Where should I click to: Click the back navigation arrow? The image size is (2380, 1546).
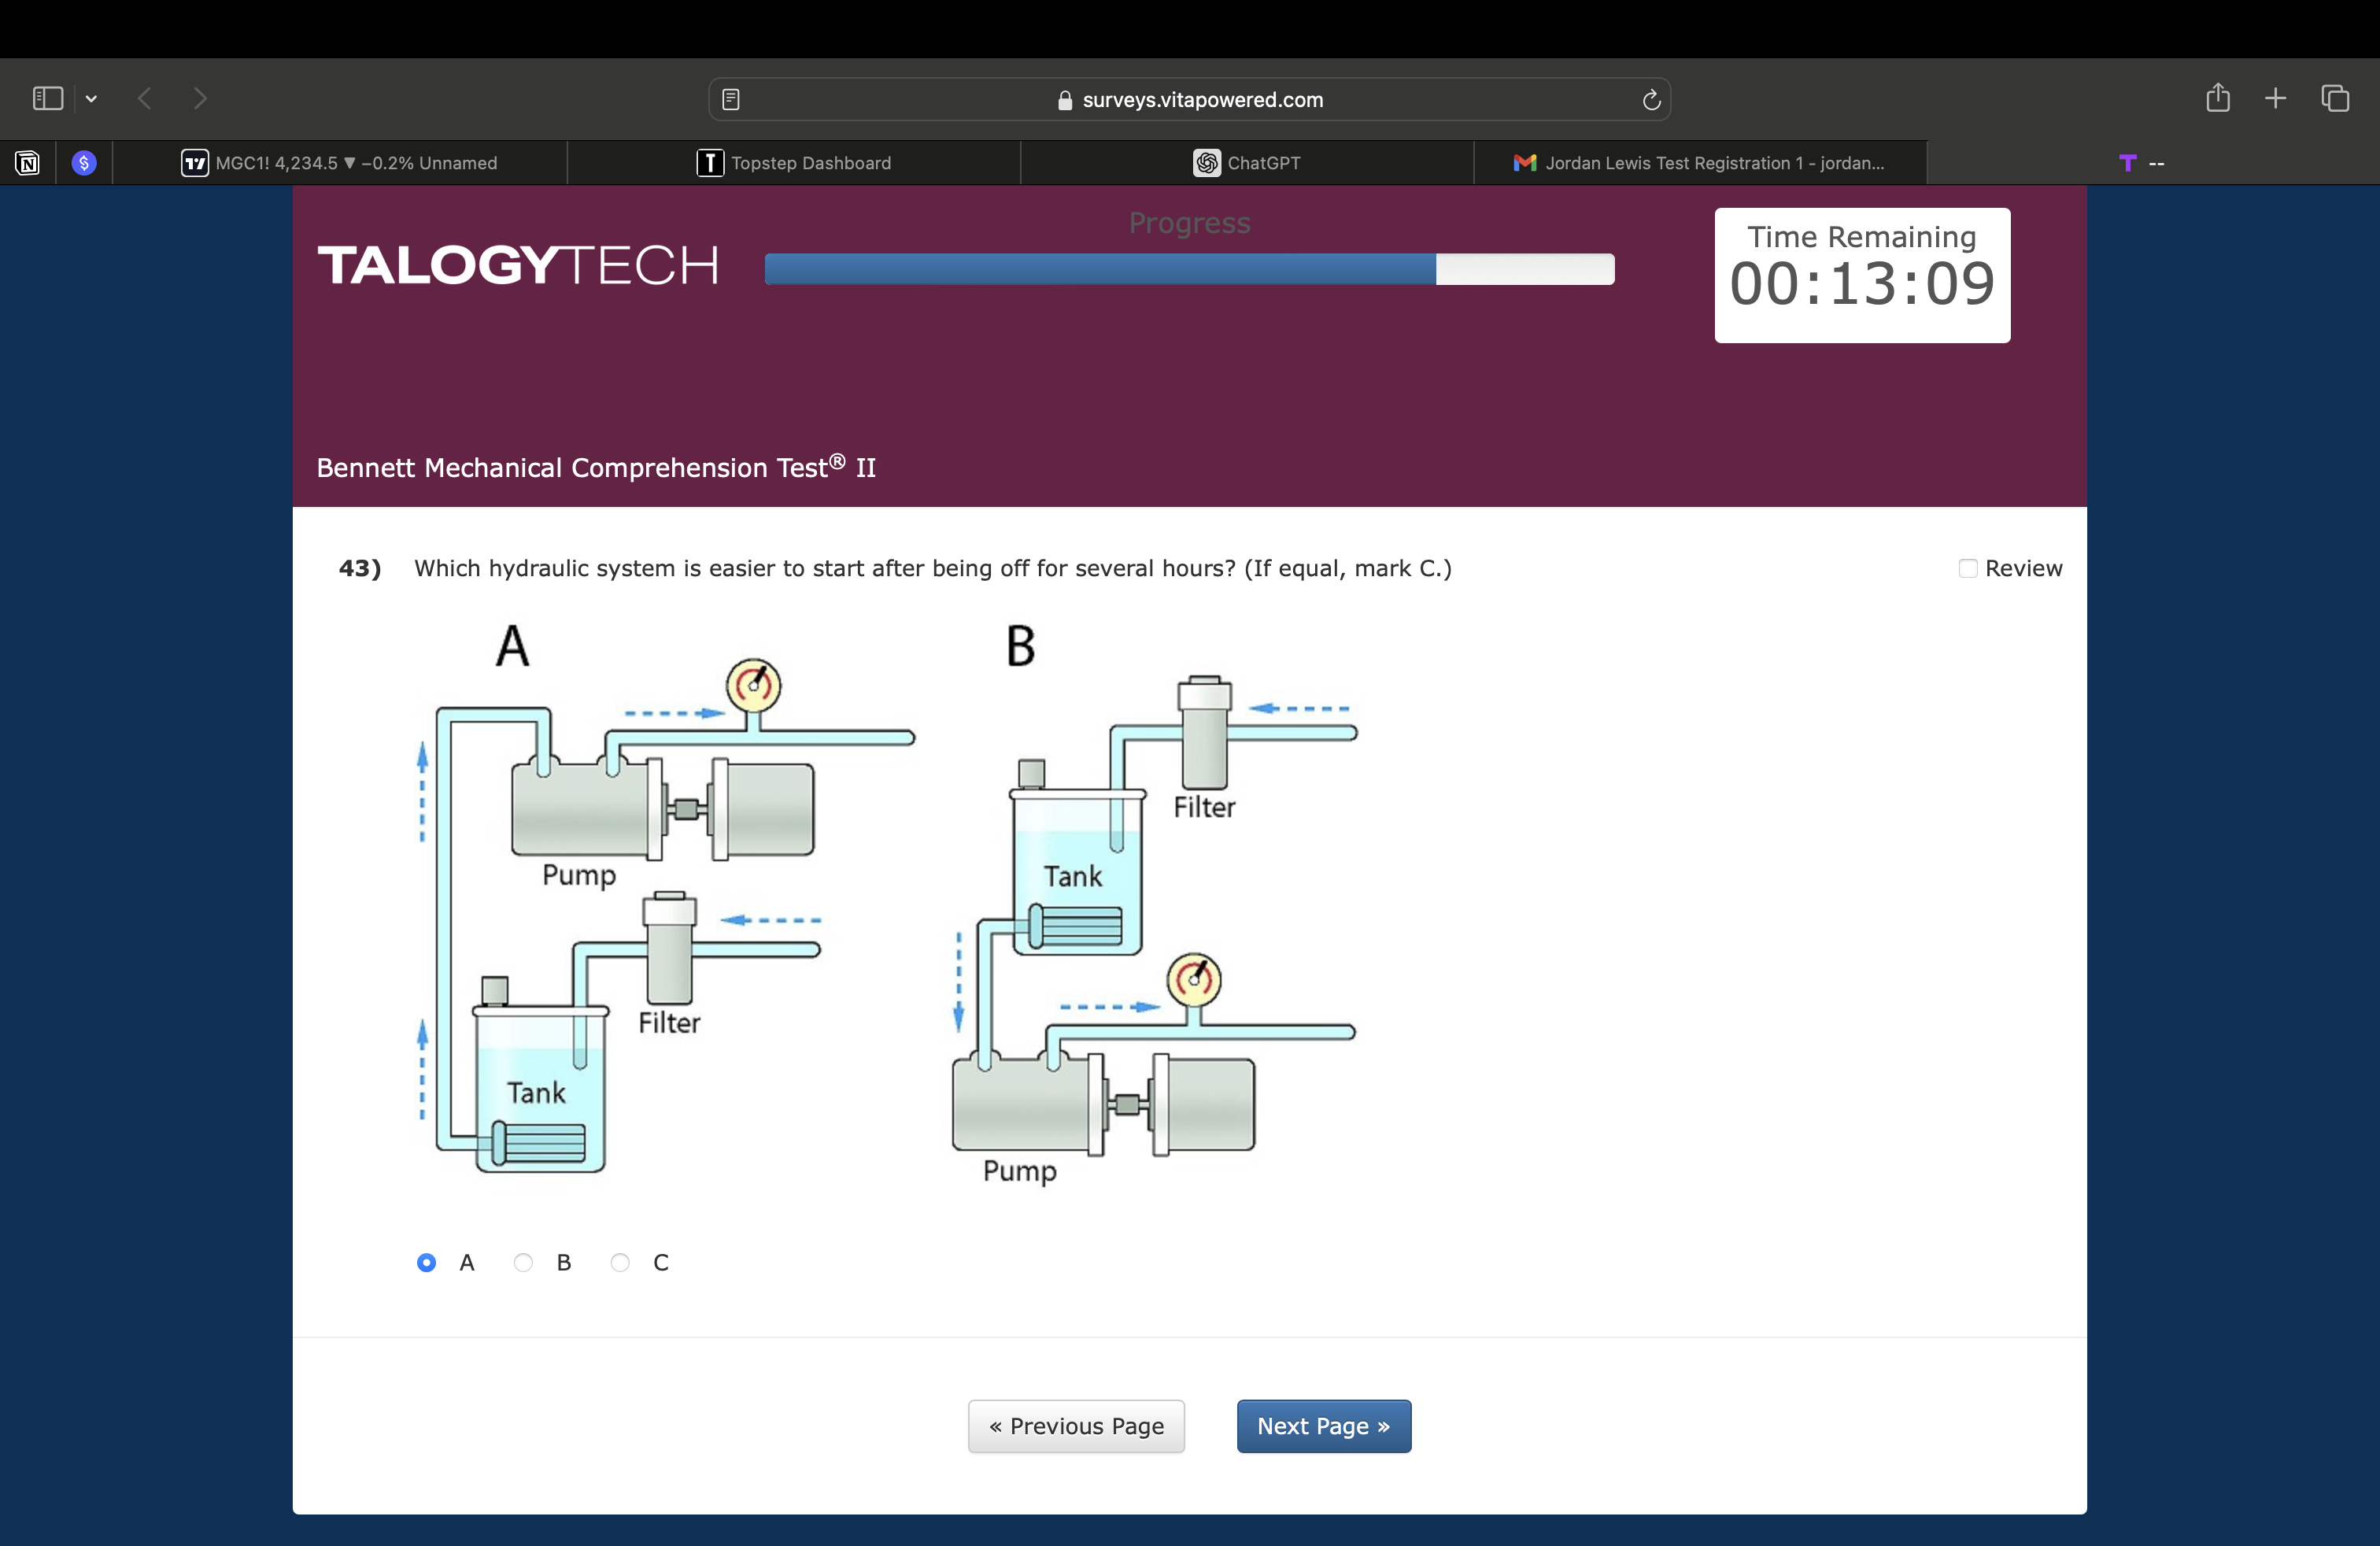[x=145, y=98]
